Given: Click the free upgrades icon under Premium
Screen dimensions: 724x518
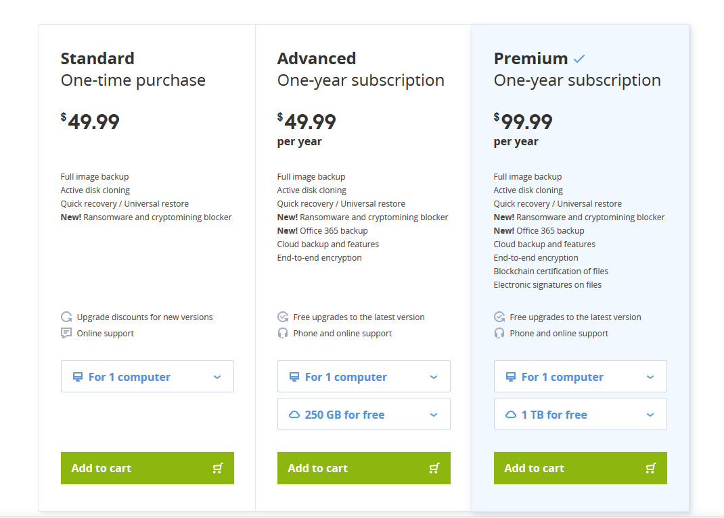Looking at the screenshot, I should pyautogui.click(x=499, y=317).
